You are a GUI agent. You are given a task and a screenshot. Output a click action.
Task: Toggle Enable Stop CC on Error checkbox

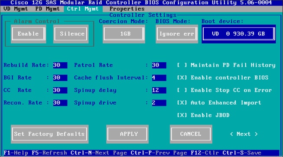(182, 90)
